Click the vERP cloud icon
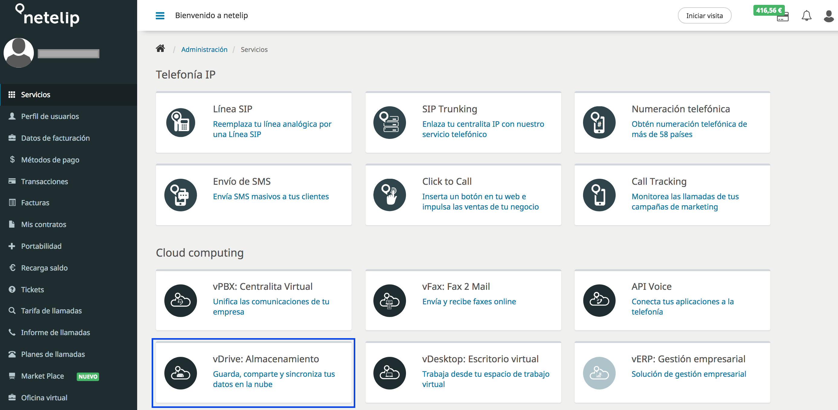The width and height of the screenshot is (838, 410). [599, 373]
